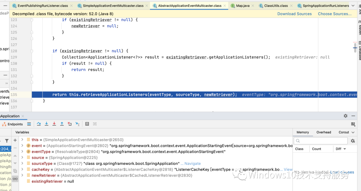Close the SimpleApplicationEventMulticaster.class tab
The image size is (361, 191).
pyautogui.click(x=147, y=6)
